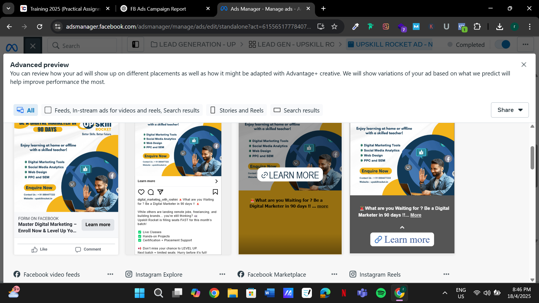Toggle the ad on/off switch
The width and height of the screenshot is (539, 303).
502,44
